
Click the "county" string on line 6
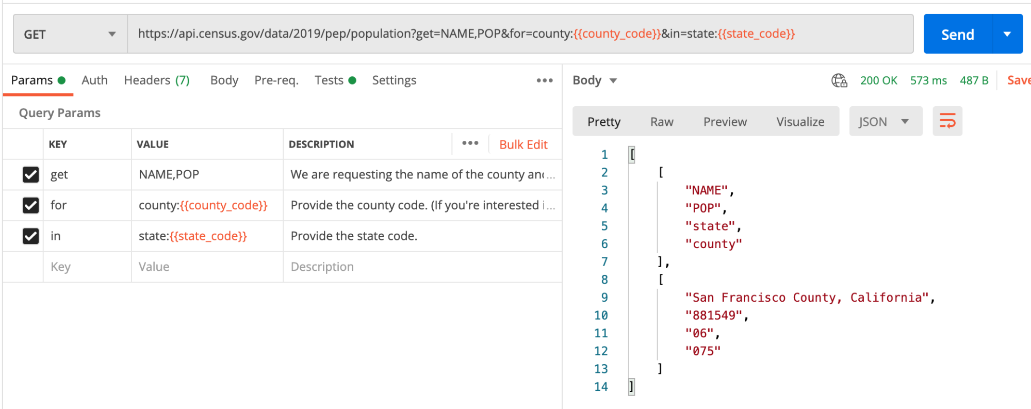(713, 244)
